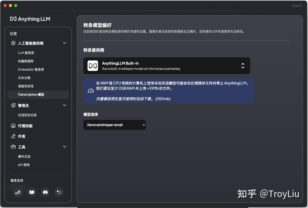The height and width of the screenshot is (208, 308).
Task: Open the Xenova/whisper-small model dropdown
Action: tap(114, 125)
